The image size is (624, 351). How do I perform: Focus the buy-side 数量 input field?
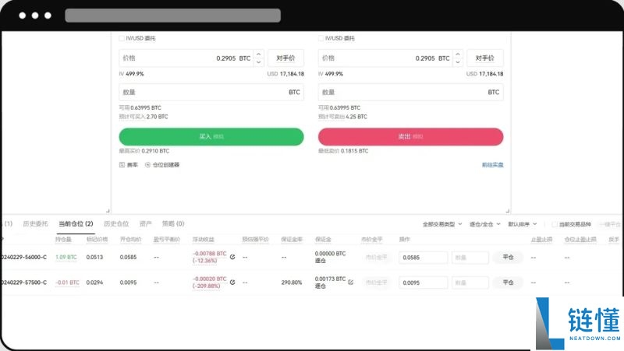tap(211, 92)
